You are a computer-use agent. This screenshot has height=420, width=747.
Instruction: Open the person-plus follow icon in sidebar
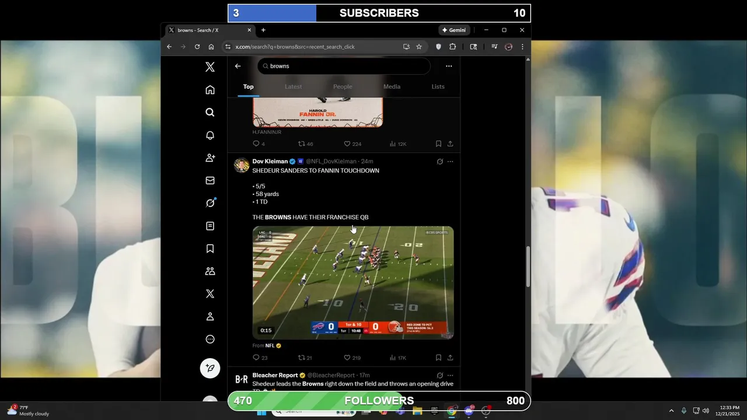(210, 158)
